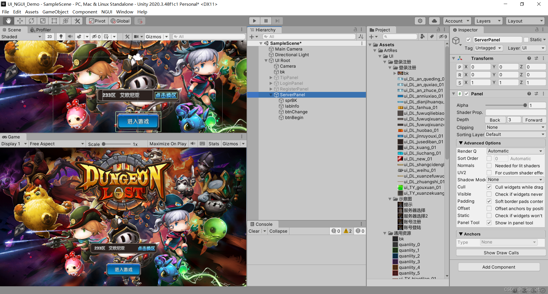The image size is (548, 294).
Task: Toggle Console error count filter
Action: pos(360,231)
